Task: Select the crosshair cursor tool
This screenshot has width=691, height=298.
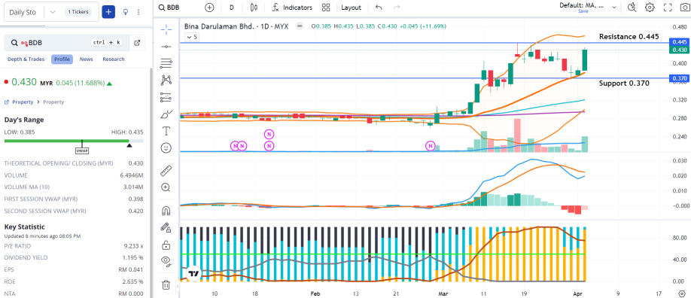Action: [166, 29]
